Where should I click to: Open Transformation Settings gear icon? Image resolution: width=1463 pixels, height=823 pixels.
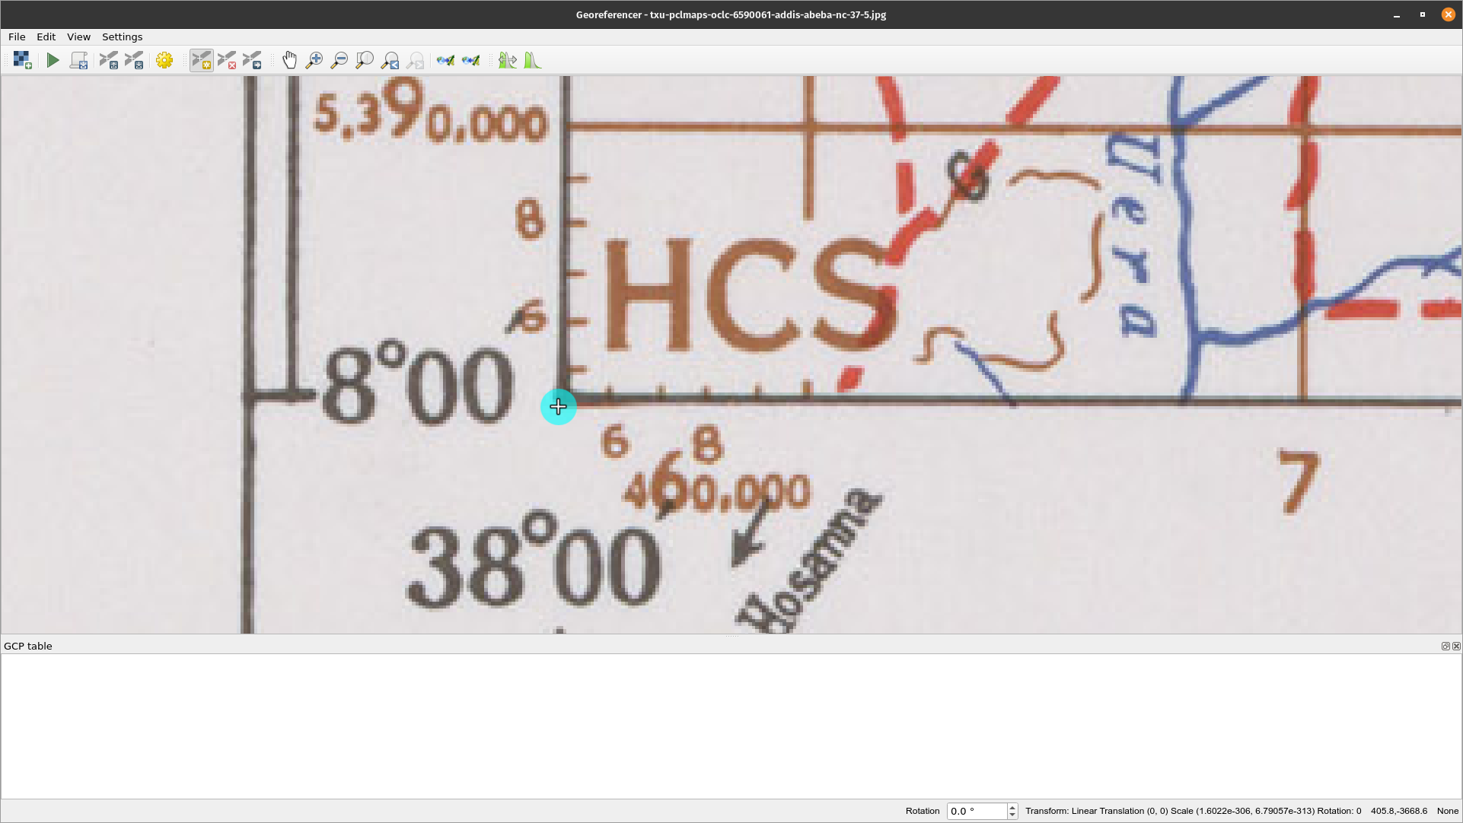click(x=164, y=60)
